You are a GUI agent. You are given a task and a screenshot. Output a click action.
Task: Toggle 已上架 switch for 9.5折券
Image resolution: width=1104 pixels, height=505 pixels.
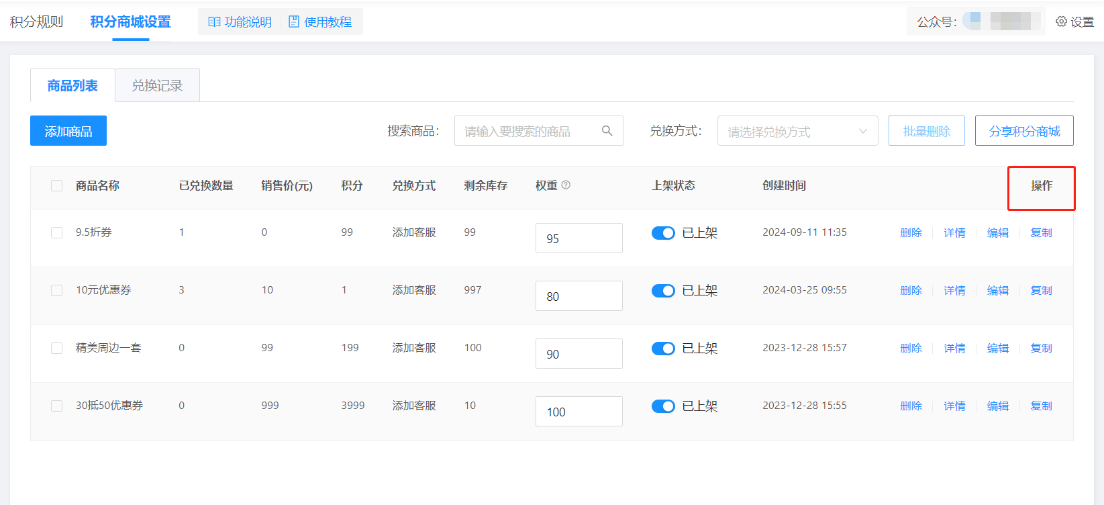click(x=663, y=233)
